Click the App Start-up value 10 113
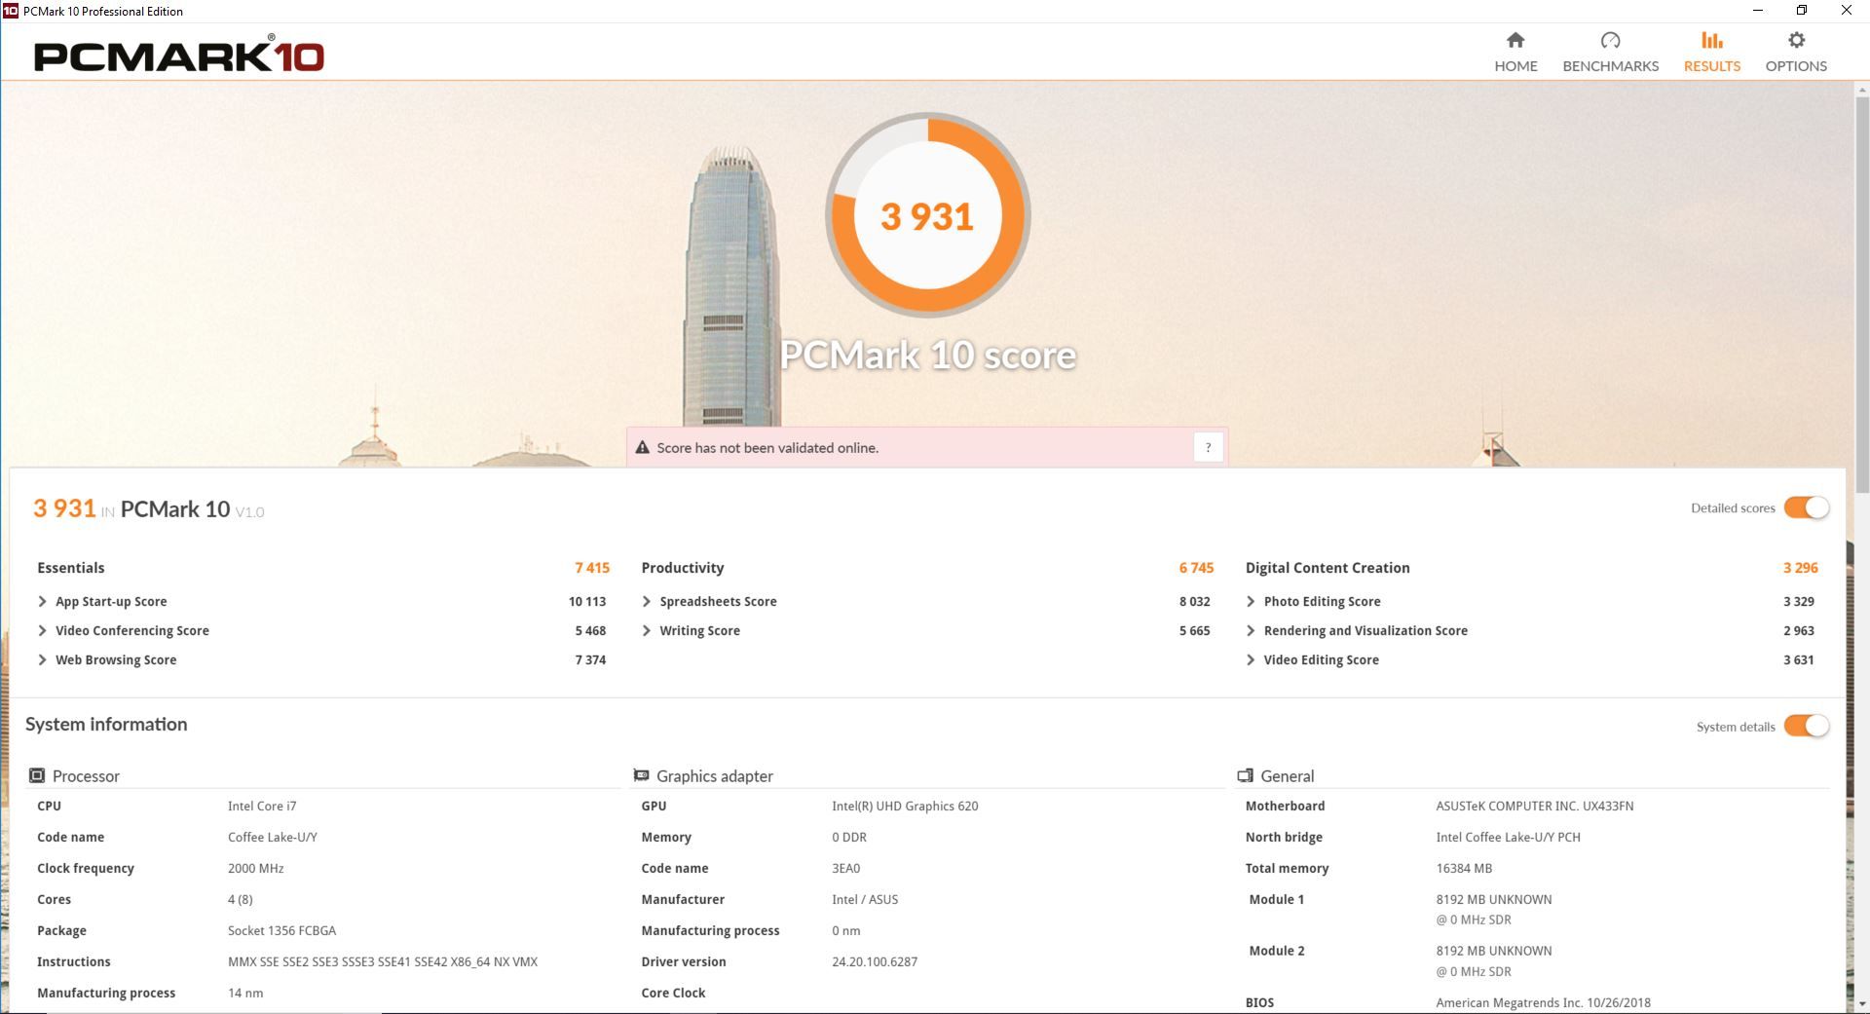 coord(587,601)
